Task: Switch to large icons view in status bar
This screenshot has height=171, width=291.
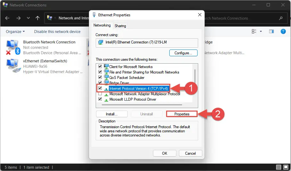Action: (286, 167)
